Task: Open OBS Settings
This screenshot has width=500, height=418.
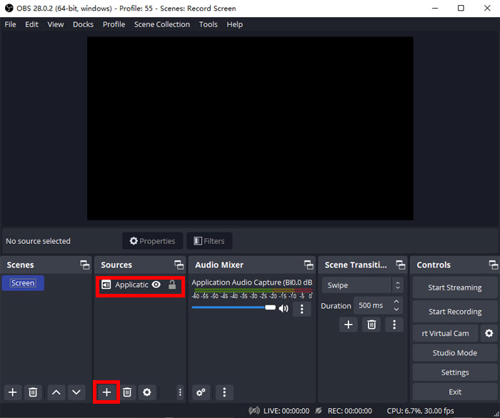Action: [x=455, y=372]
